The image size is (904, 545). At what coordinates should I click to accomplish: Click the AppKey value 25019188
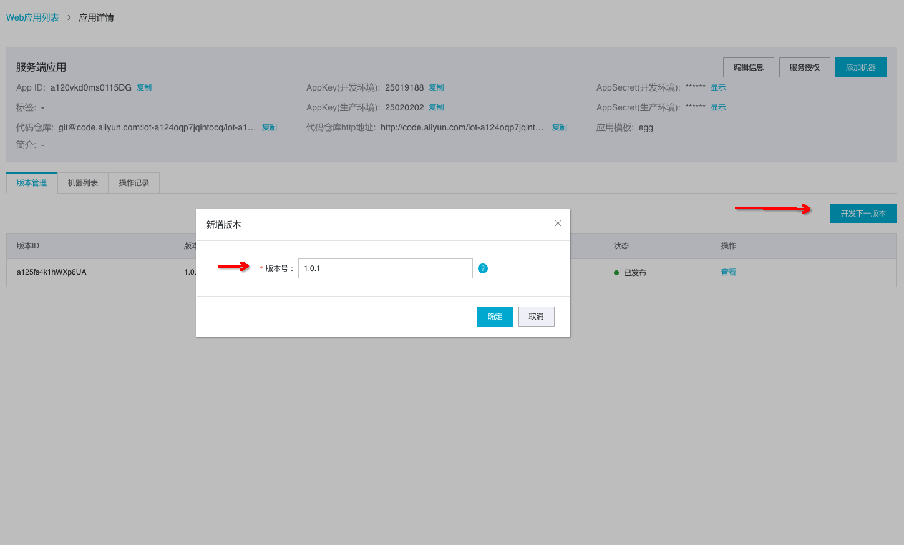click(x=404, y=87)
